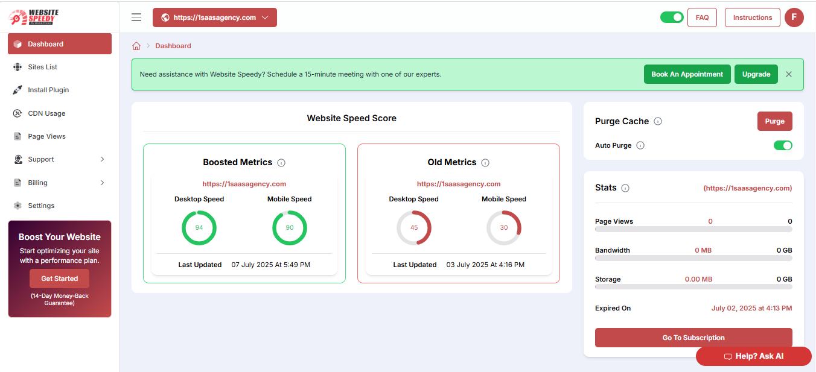Open Page Views in sidebar

[x=60, y=136]
